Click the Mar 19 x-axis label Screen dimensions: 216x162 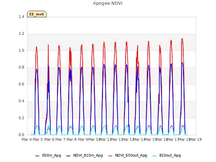(196, 139)
